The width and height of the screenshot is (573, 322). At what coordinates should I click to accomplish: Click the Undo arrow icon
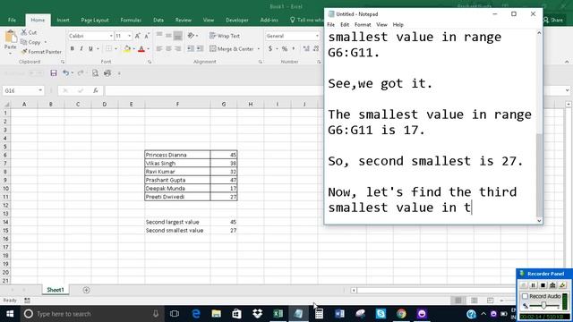pyautogui.click(x=65, y=73)
